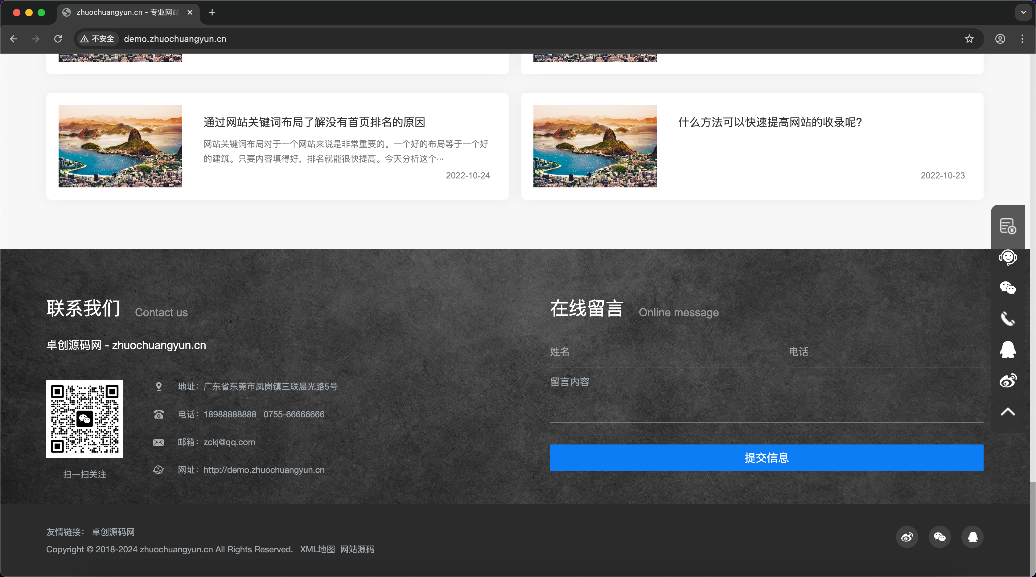Click the back-to-top arrow in sidebar
The height and width of the screenshot is (577, 1036).
[1008, 412]
